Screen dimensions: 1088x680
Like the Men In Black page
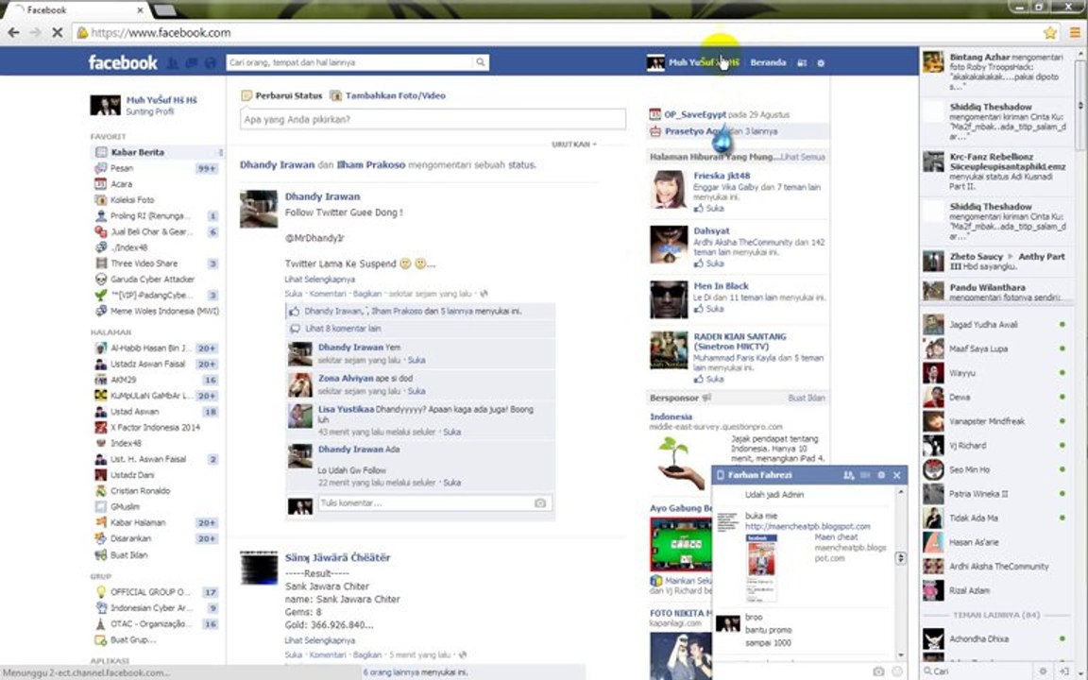709,309
